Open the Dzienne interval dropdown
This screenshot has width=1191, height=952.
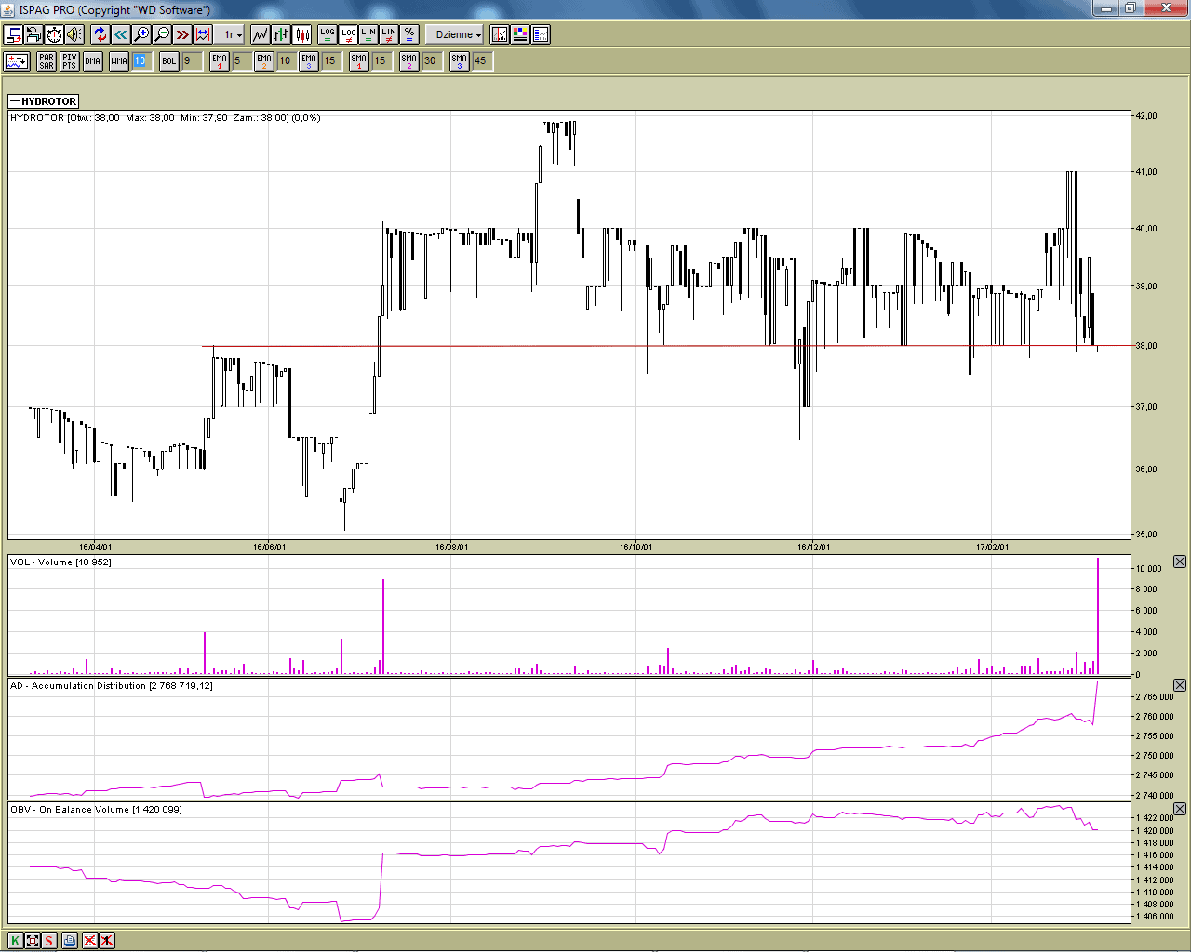[458, 34]
